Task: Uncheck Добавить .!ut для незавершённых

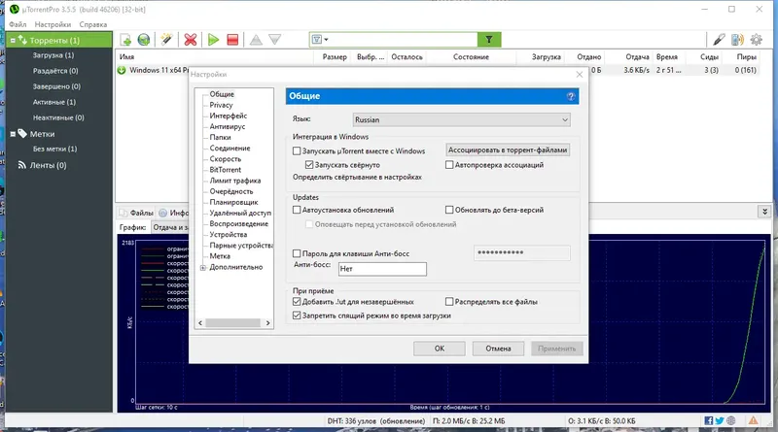Action: [297, 301]
